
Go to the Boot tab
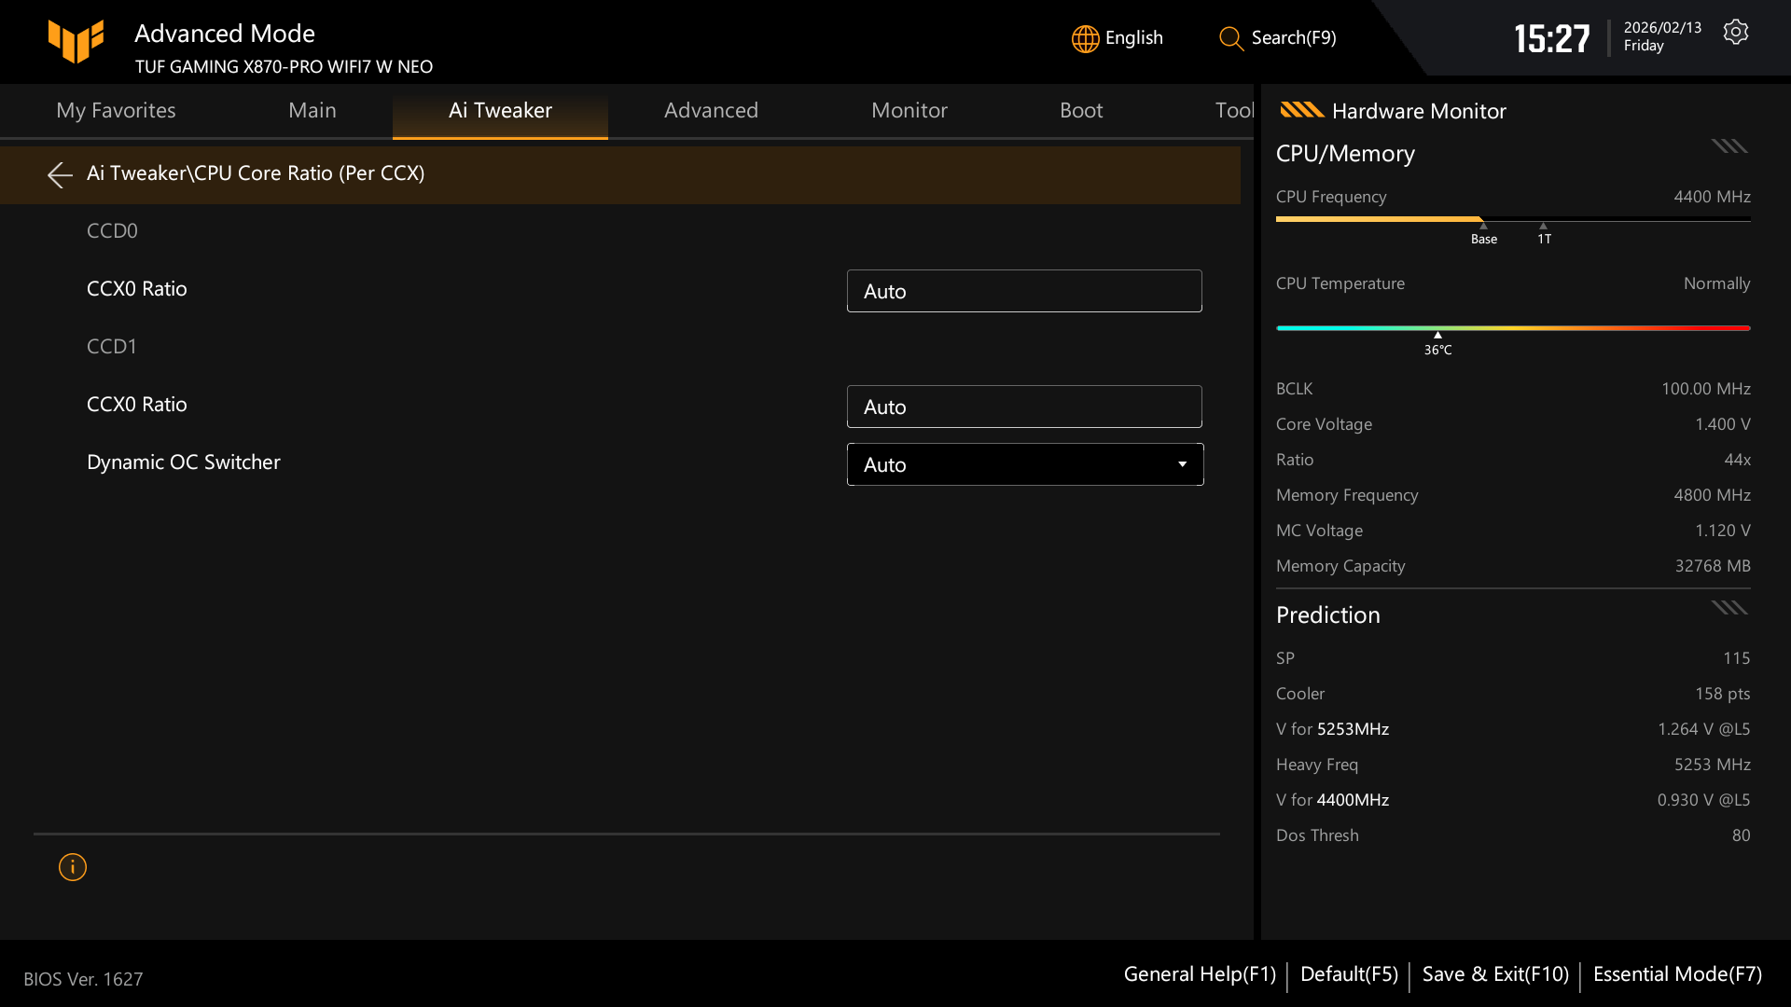pyautogui.click(x=1080, y=110)
